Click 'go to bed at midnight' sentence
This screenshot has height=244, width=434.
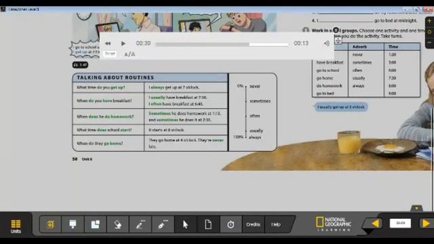click(395, 21)
